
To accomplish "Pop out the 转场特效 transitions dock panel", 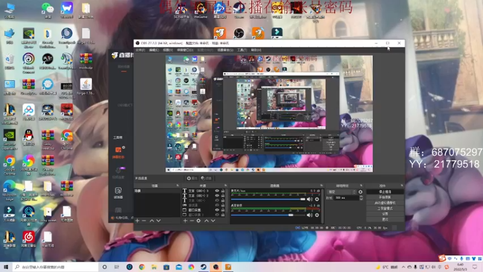I will (361, 186).
